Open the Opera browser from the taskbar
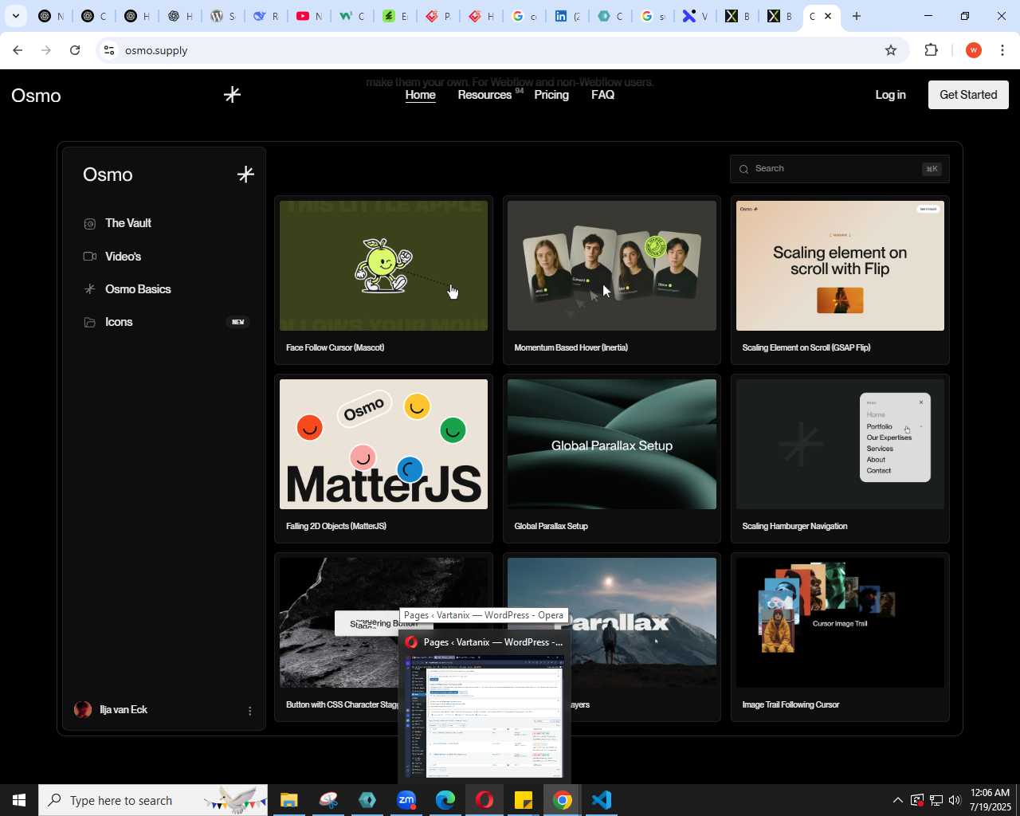 tap(484, 800)
